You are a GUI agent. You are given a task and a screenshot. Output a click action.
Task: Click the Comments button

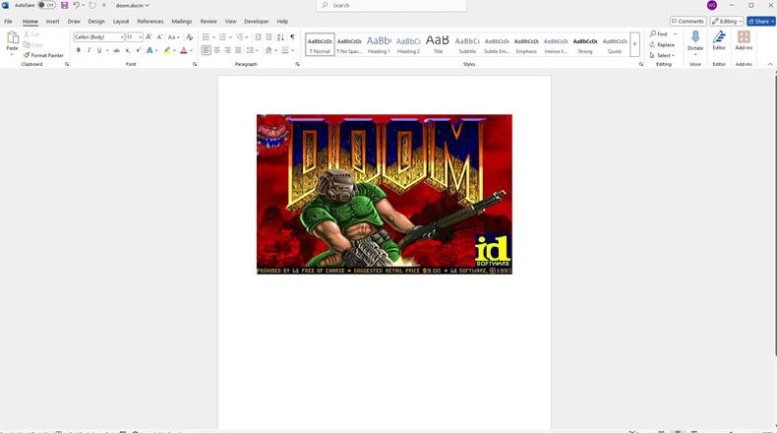click(x=687, y=21)
